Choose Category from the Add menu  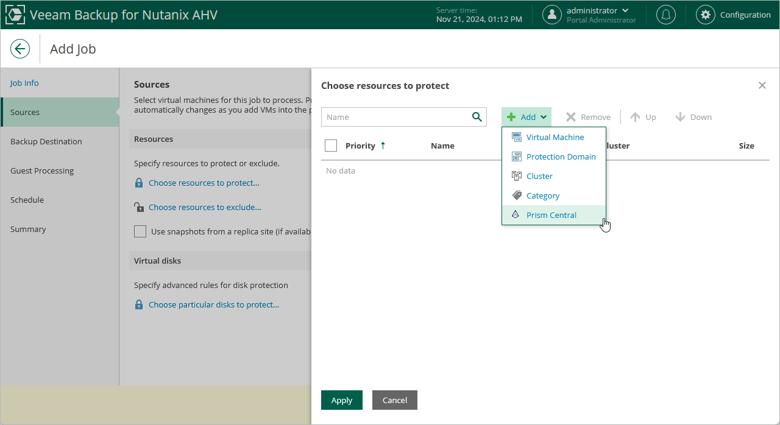[x=554, y=195]
